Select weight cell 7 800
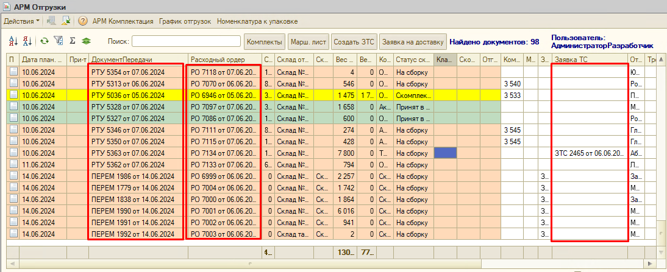 pos(346,153)
